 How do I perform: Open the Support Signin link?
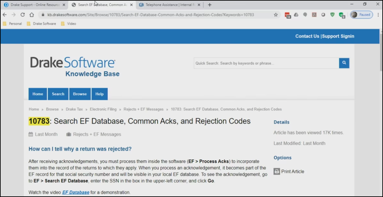tap(338, 36)
